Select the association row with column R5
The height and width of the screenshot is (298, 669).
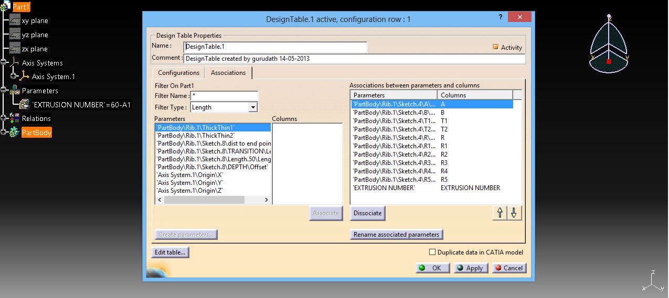click(x=432, y=180)
